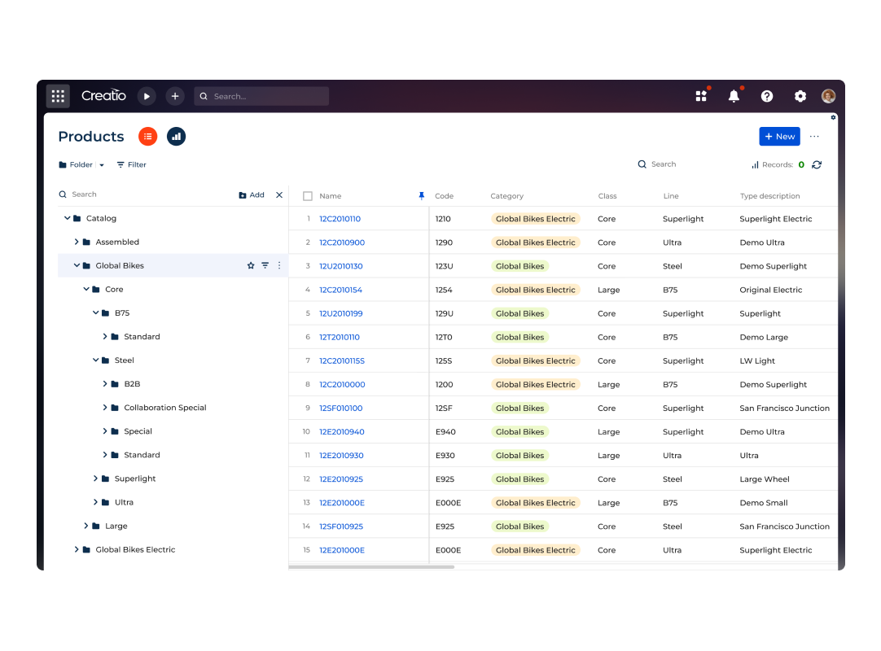Click the magnifier icon in list search
This screenshot has height=651, width=881.
tap(642, 164)
